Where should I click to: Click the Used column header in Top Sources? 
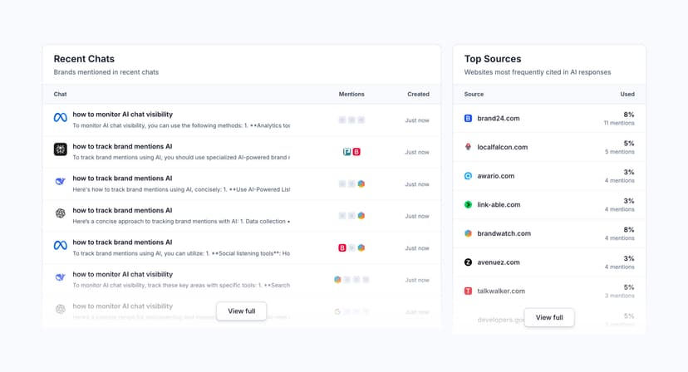click(x=627, y=95)
